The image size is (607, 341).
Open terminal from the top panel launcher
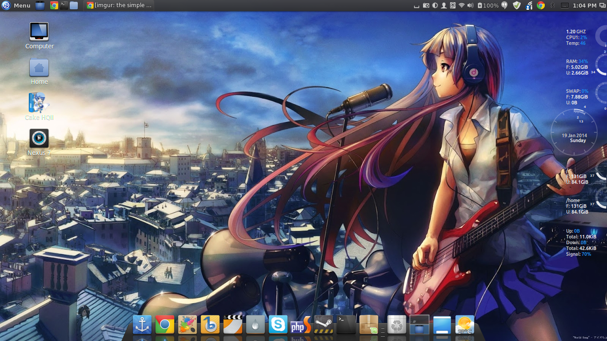click(64, 5)
